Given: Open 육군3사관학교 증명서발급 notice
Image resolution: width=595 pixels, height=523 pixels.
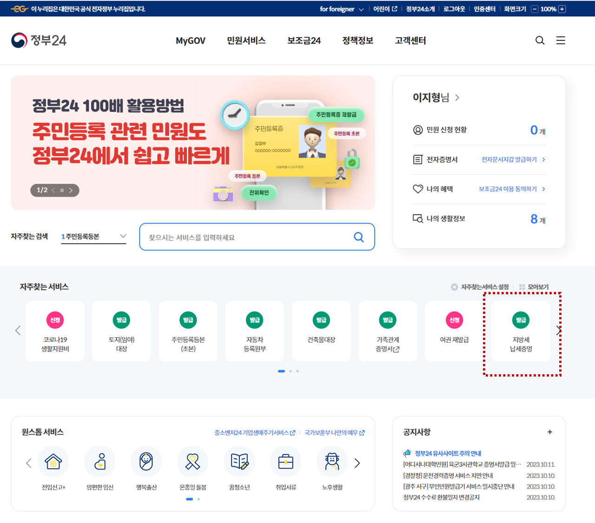Looking at the screenshot, I should click(462, 464).
